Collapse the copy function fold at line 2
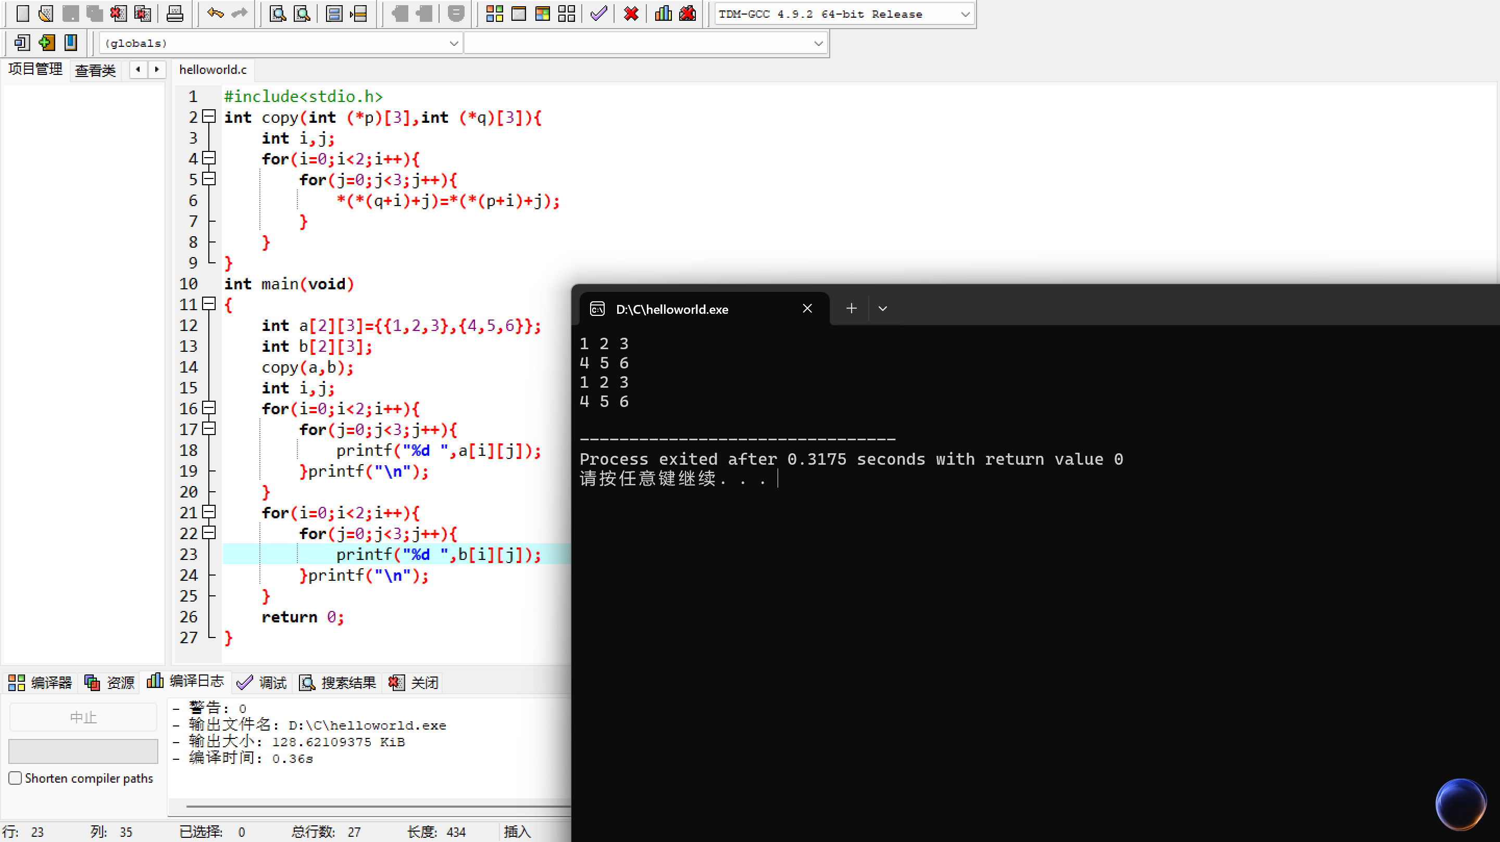Viewport: 1500px width, 842px height. [209, 117]
